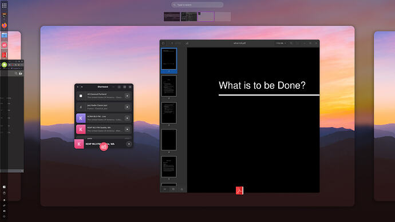Open the Shortwave radio dock icon
The image size is (395, 222).
(4, 45)
